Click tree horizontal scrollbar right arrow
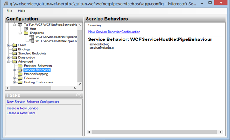This screenshot has width=230, height=140. (x=75, y=88)
